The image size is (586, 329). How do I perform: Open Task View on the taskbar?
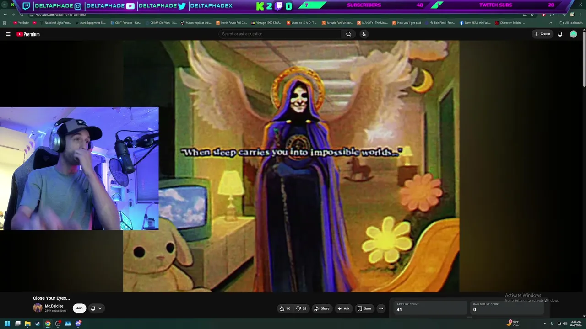coord(17,324)
